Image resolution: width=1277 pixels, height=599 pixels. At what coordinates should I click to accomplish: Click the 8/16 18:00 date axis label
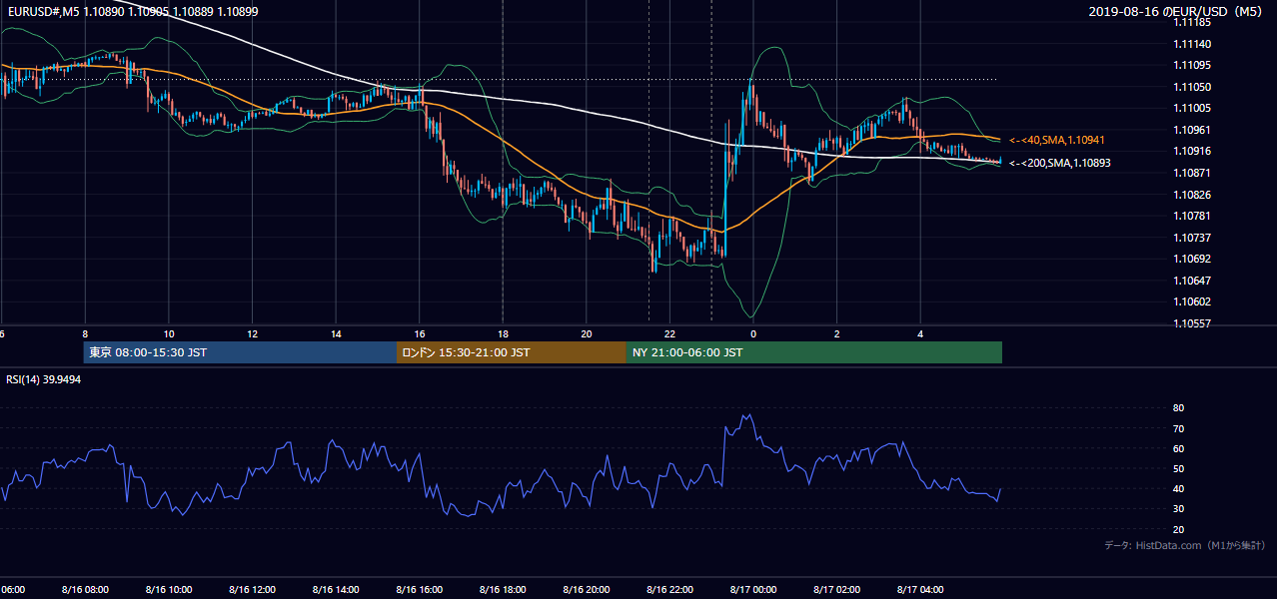503,590
